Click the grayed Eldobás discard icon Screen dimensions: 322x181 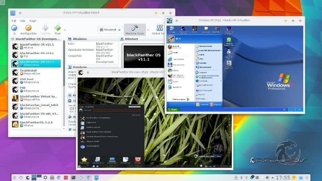[x=45, y=28]
